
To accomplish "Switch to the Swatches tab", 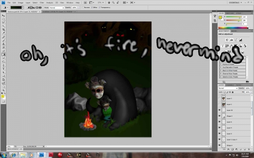I will coord(230,13).
